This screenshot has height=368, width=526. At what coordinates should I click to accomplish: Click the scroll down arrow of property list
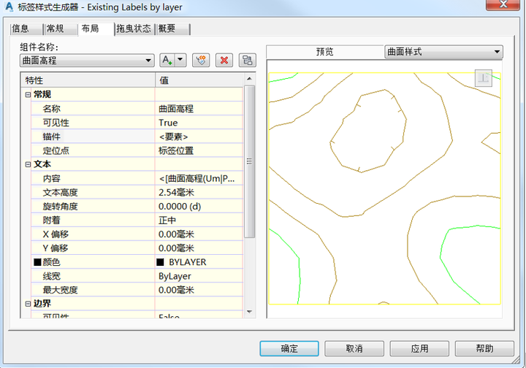(249, 312)
